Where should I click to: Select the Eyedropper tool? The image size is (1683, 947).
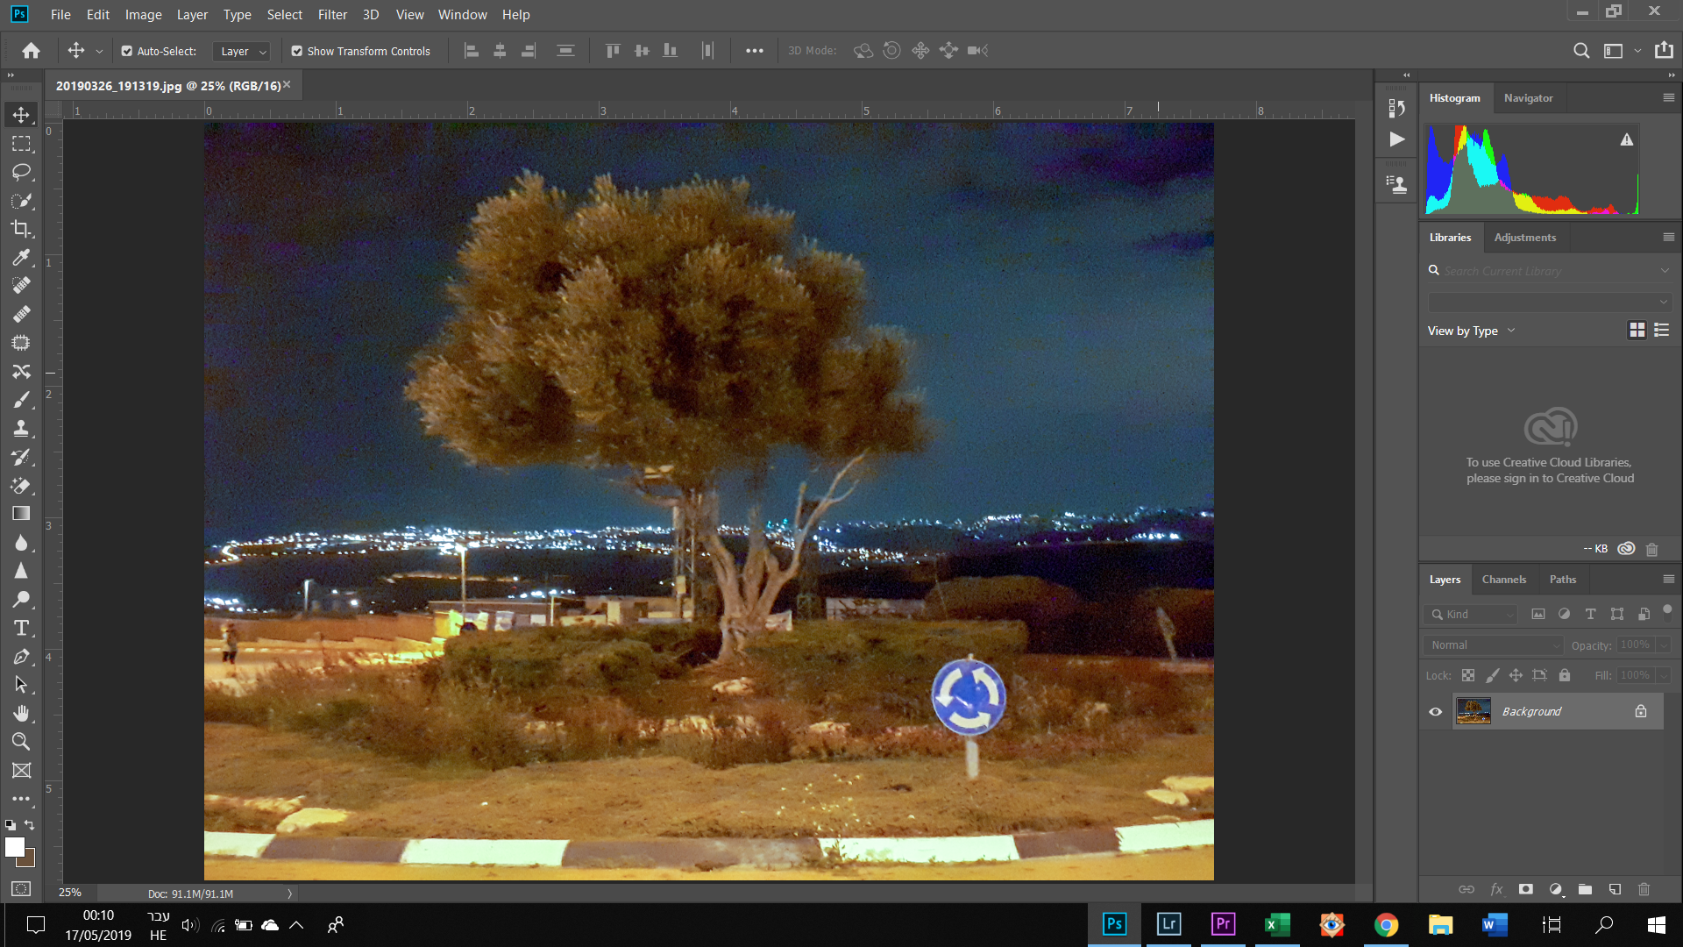click(x=21, y=257)
